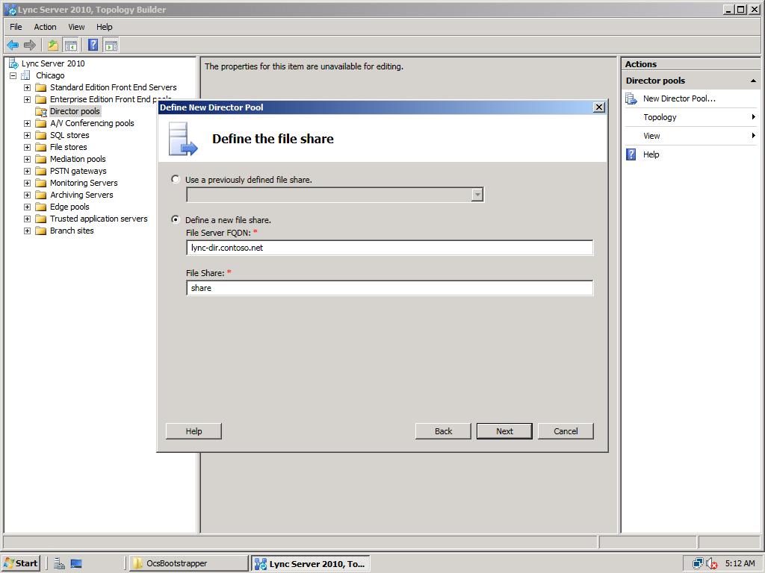The width and height of the screenshot is (765, 573).
Task: Click the volume tray icon
Action: (x=712, y=564)
